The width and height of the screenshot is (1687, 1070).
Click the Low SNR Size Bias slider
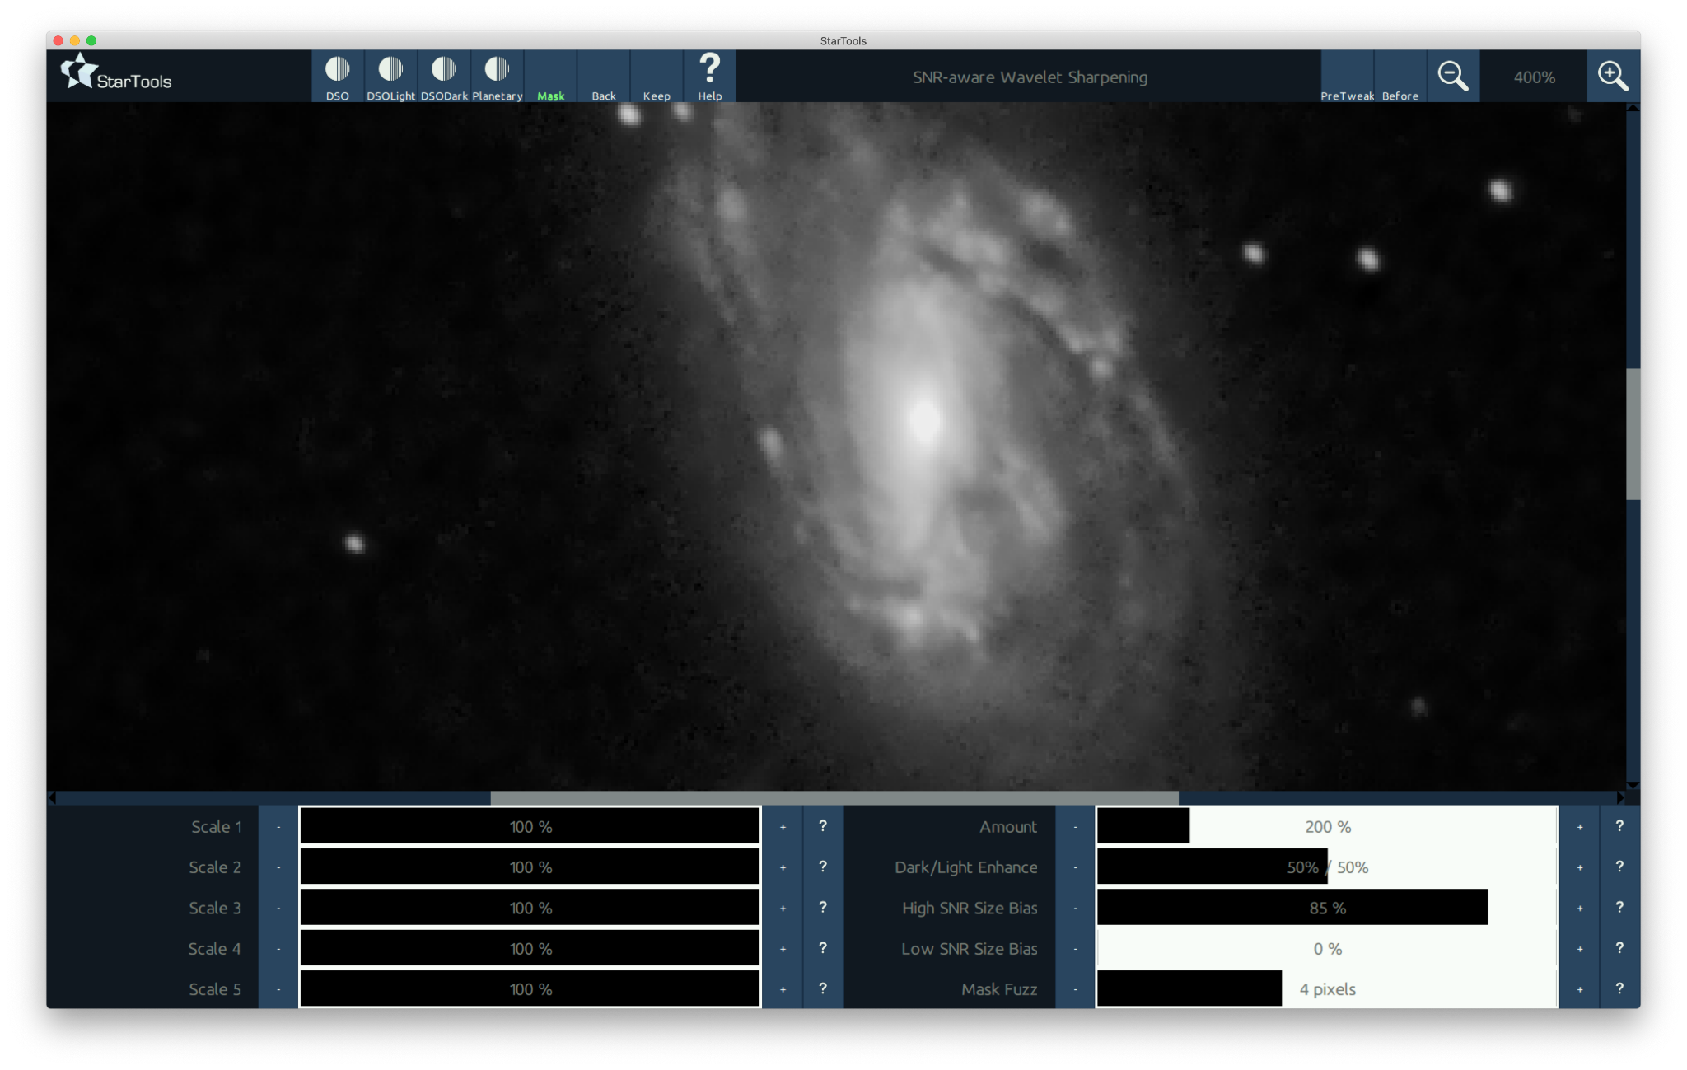pyautogui.click(x=1327, y=948)
